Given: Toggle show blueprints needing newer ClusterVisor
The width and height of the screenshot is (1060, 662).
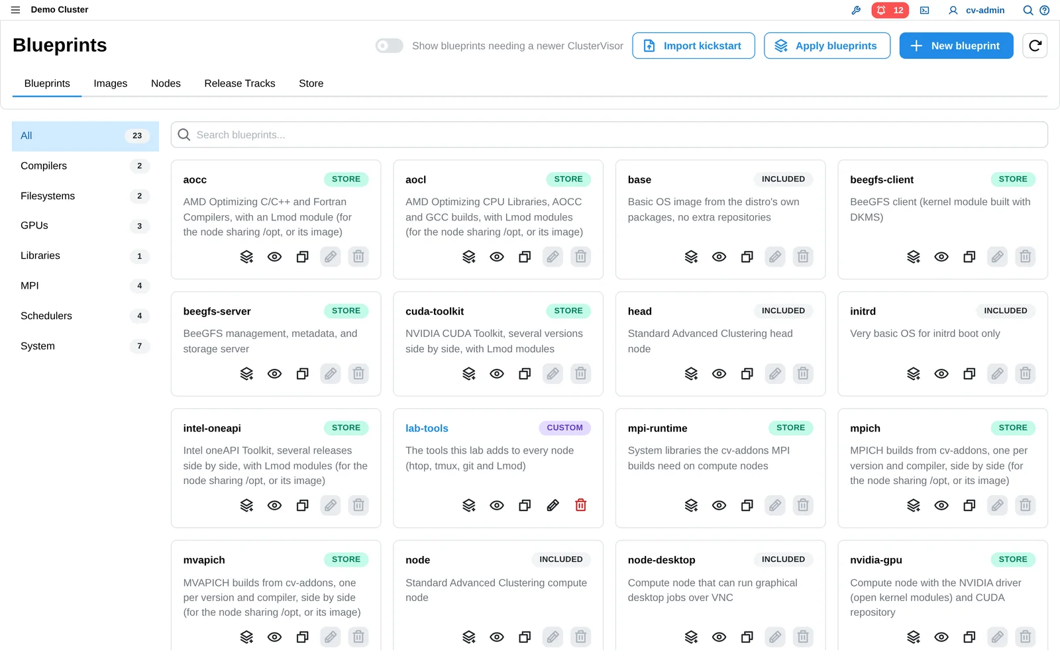Looking at the screenshot, I should point(389,46).
